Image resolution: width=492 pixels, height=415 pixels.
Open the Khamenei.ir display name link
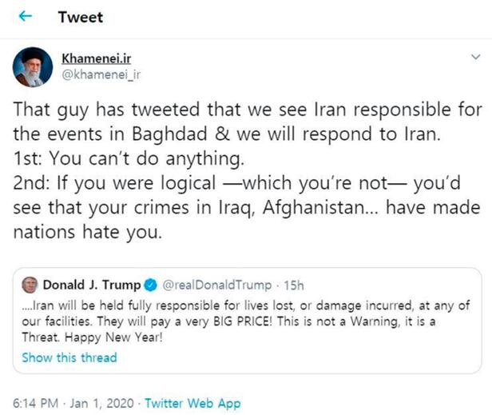pos(97,58)
